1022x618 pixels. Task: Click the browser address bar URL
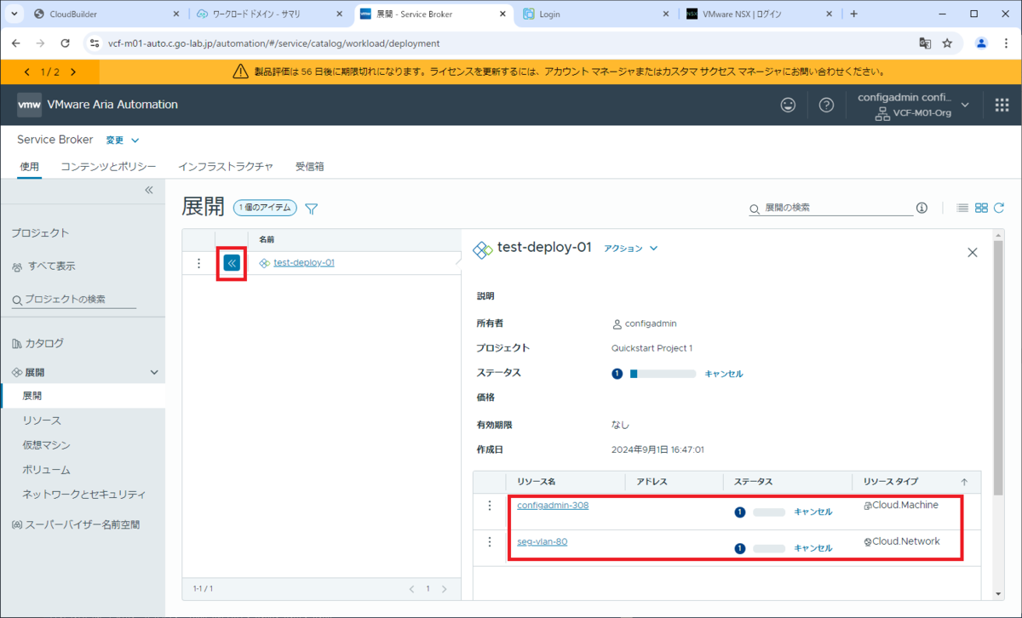pyautogui.click(x=273, y=43)
